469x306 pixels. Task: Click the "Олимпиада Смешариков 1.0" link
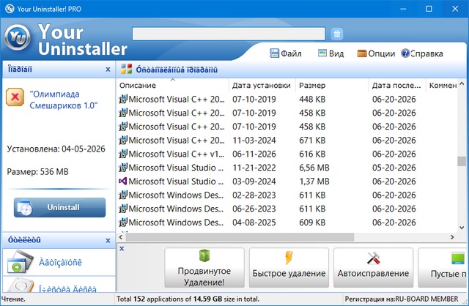point(64,100)
